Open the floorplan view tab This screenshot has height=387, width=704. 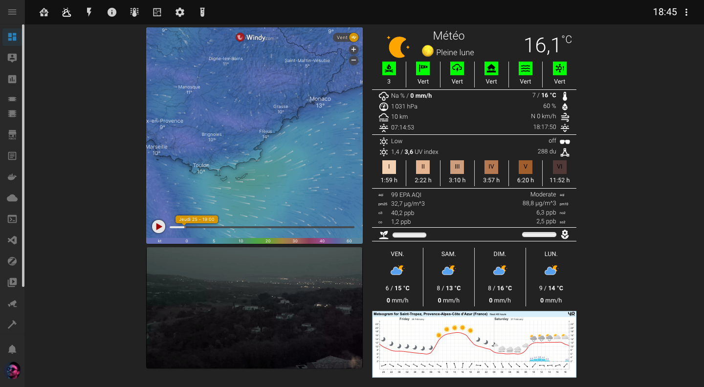coord(157,12)
